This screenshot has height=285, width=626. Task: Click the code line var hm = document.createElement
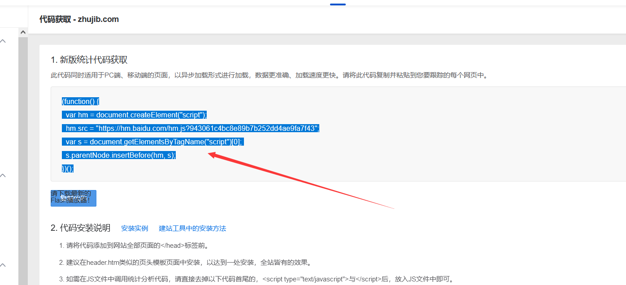click(x=134, y=115)
